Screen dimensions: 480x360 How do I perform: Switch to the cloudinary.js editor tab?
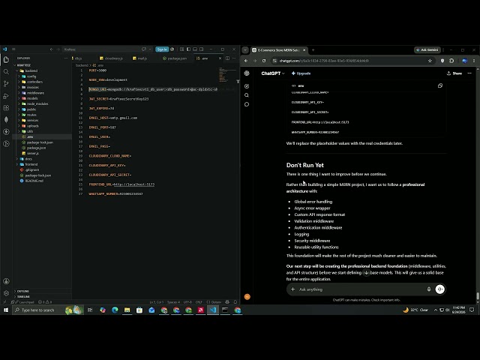(x=112, y=58)
